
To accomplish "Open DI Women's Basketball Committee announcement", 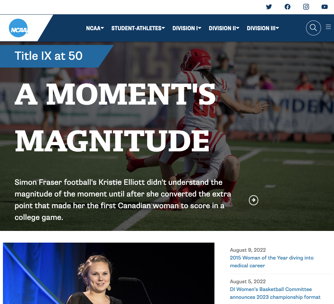I will (x=275, y=293).
